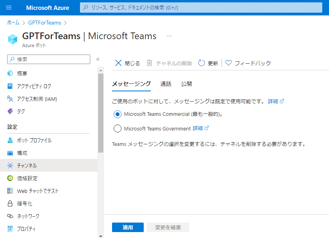Click the プロパティ bars icon
Image resolution: width=329 pixels, height=238 pixels.
[x=10, y=229]
